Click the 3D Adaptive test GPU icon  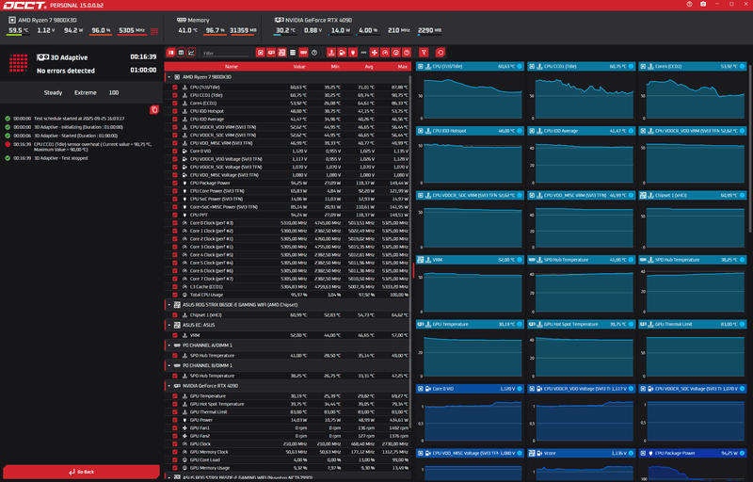[x=42, y=57]
